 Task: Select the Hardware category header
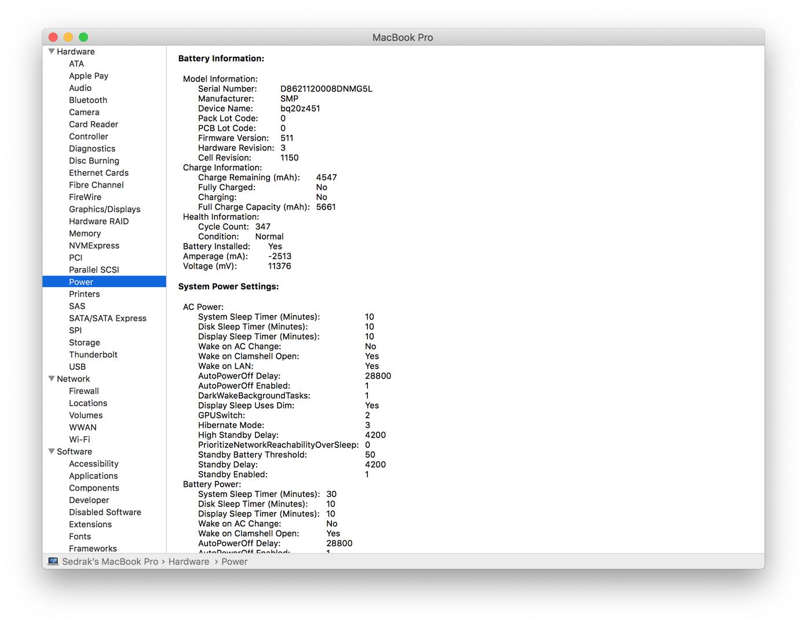76,52
